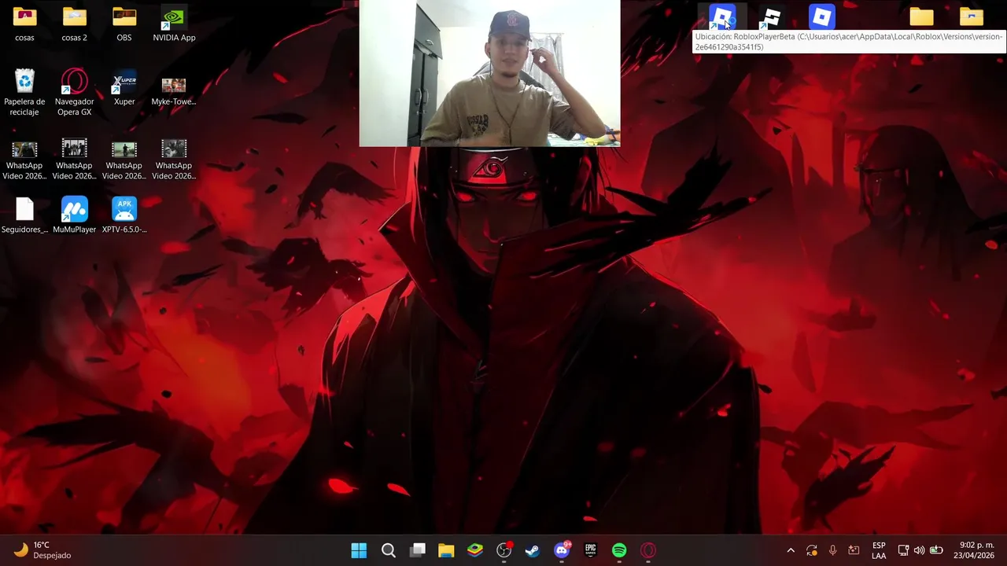The height and width of the screenshot is (566, 1007).
Task: Open Spotify from the taskbar
Action: coord(619,550)
